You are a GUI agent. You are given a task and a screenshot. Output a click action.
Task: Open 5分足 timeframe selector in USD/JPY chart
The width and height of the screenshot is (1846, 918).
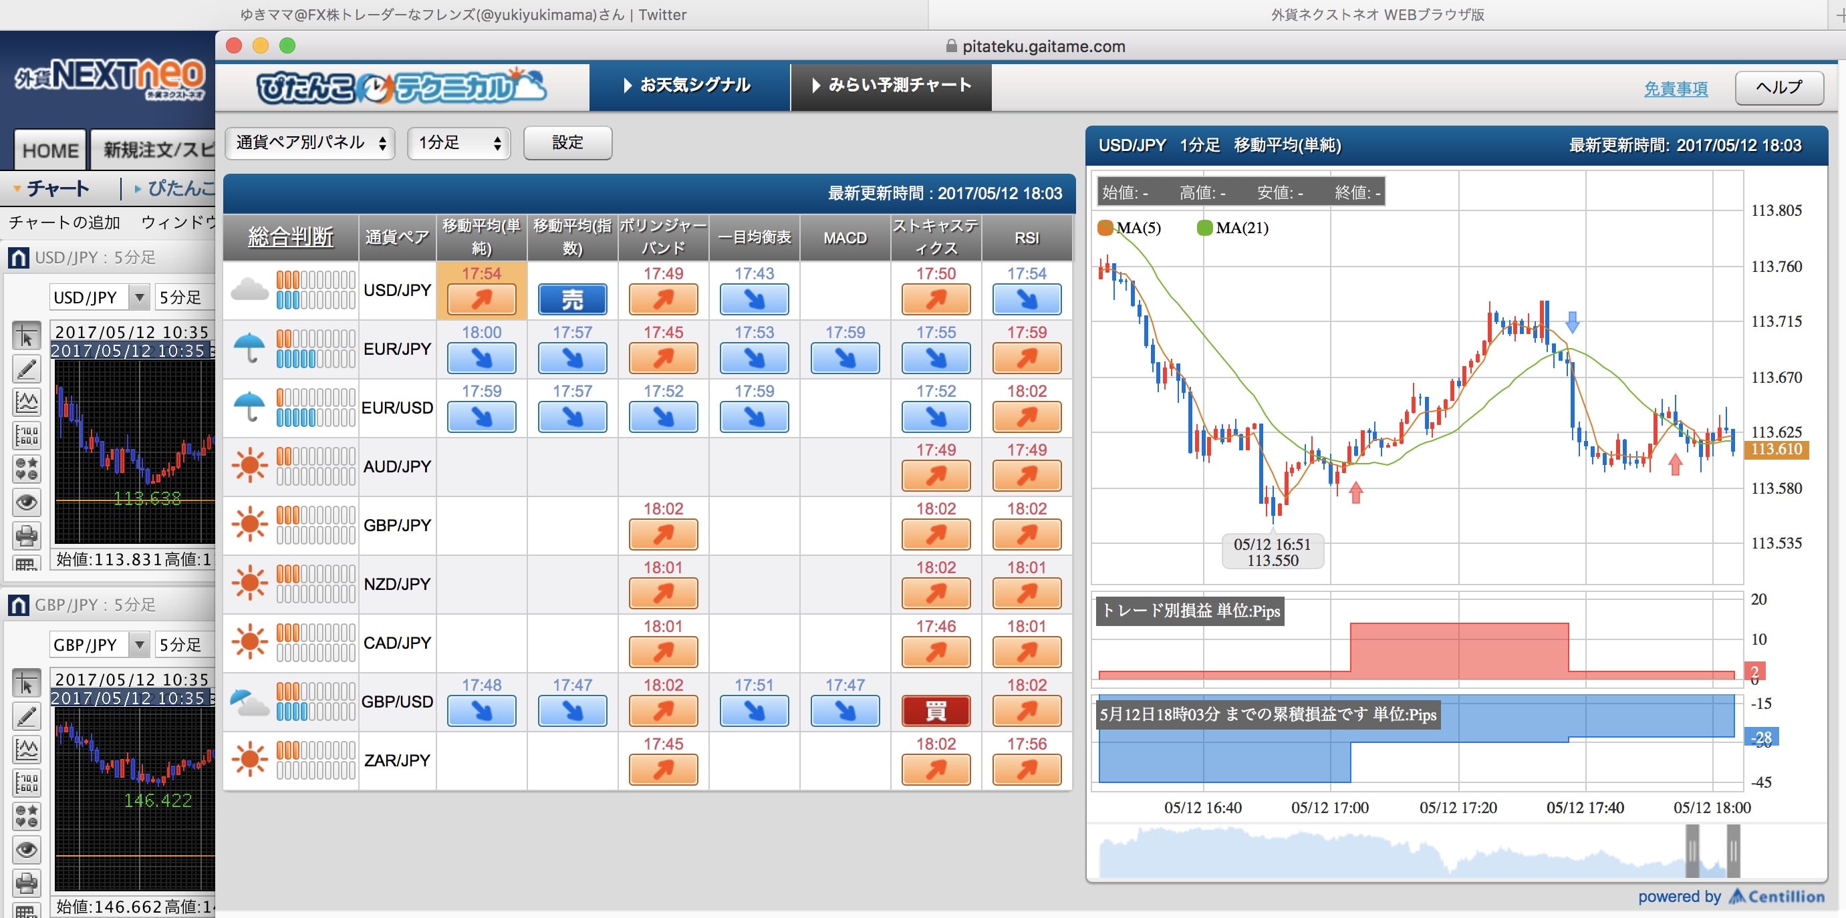point(184,297)
